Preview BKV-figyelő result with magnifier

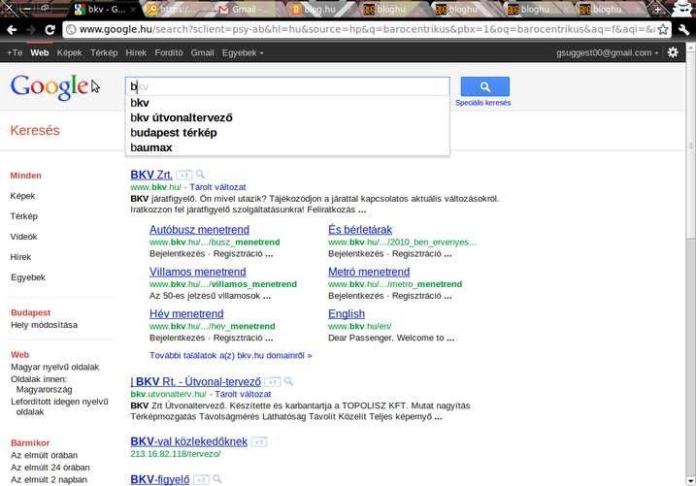coord(217,479)
